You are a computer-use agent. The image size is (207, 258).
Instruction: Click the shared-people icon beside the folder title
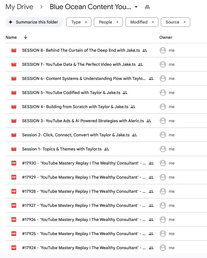pos(147,7)
